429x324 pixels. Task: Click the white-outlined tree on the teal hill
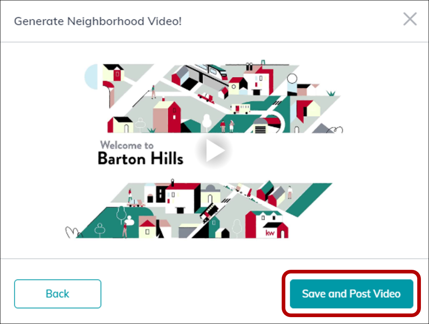click(x=121, y=215)
